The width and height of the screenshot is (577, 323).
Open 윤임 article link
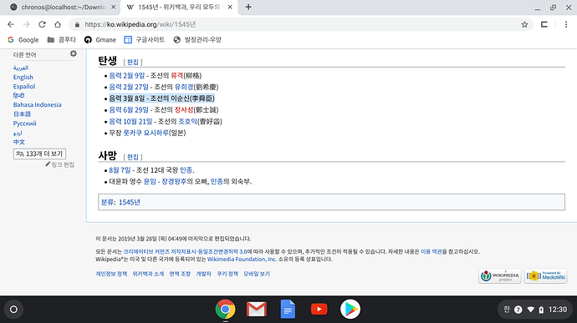(x=150, y=181)
